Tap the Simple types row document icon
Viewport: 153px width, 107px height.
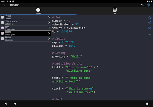pyautogui.click(x=2, y=33)
